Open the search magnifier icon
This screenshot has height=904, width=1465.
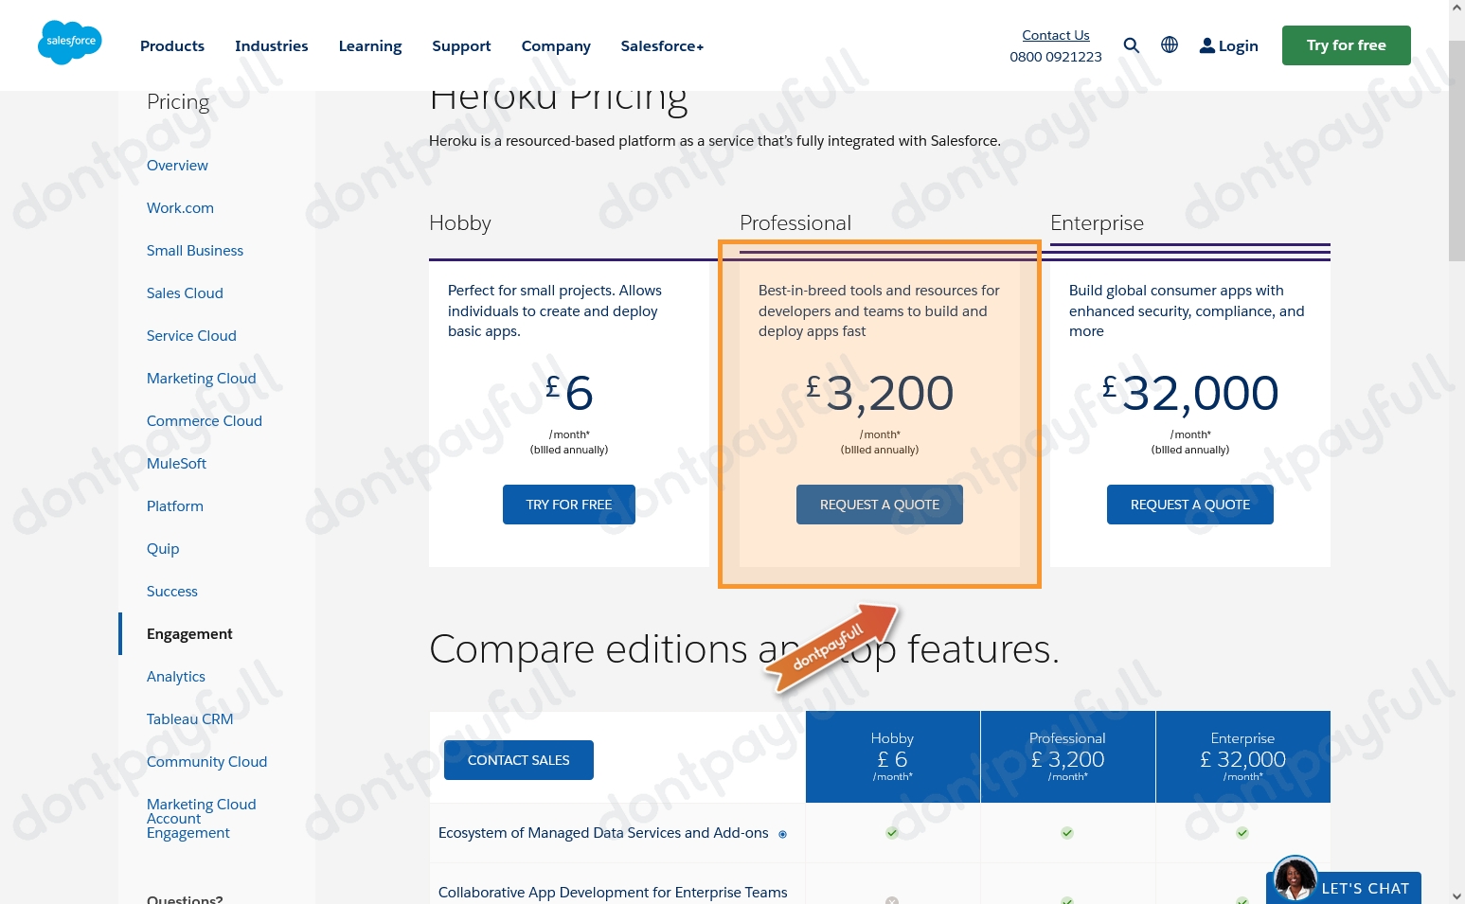[1132, 45]
